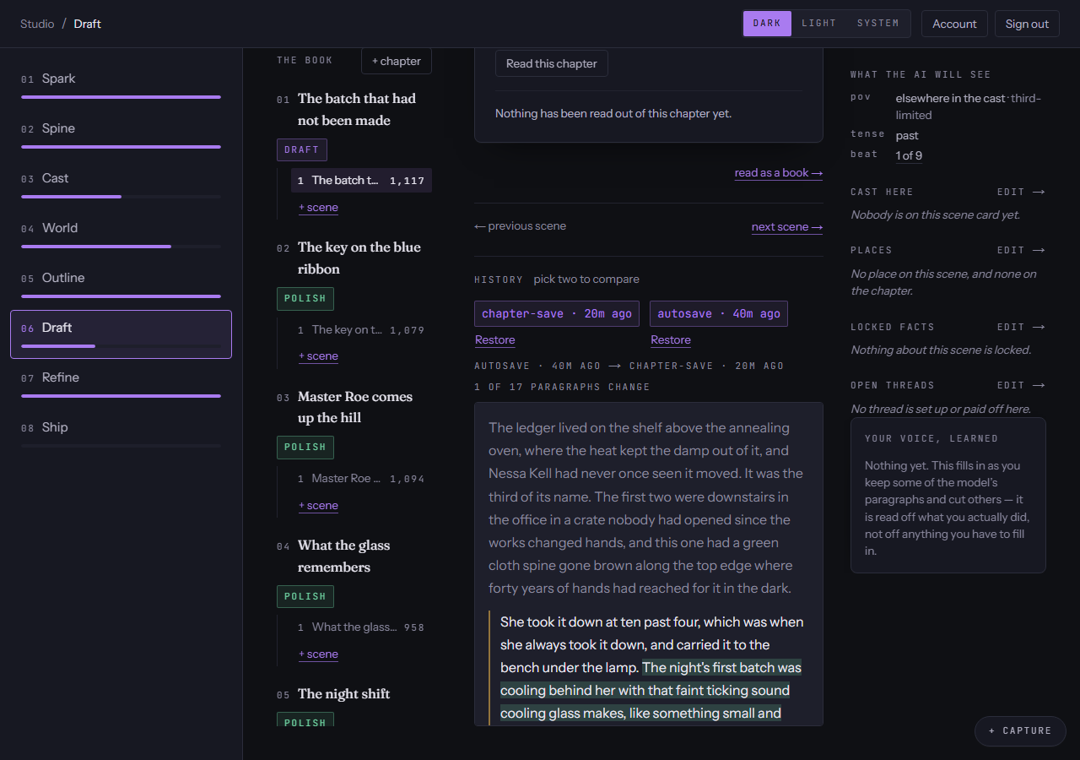Add a scene under The key on the blue ribbon
Screen dimensions: 1080x760
pos(318,356)
